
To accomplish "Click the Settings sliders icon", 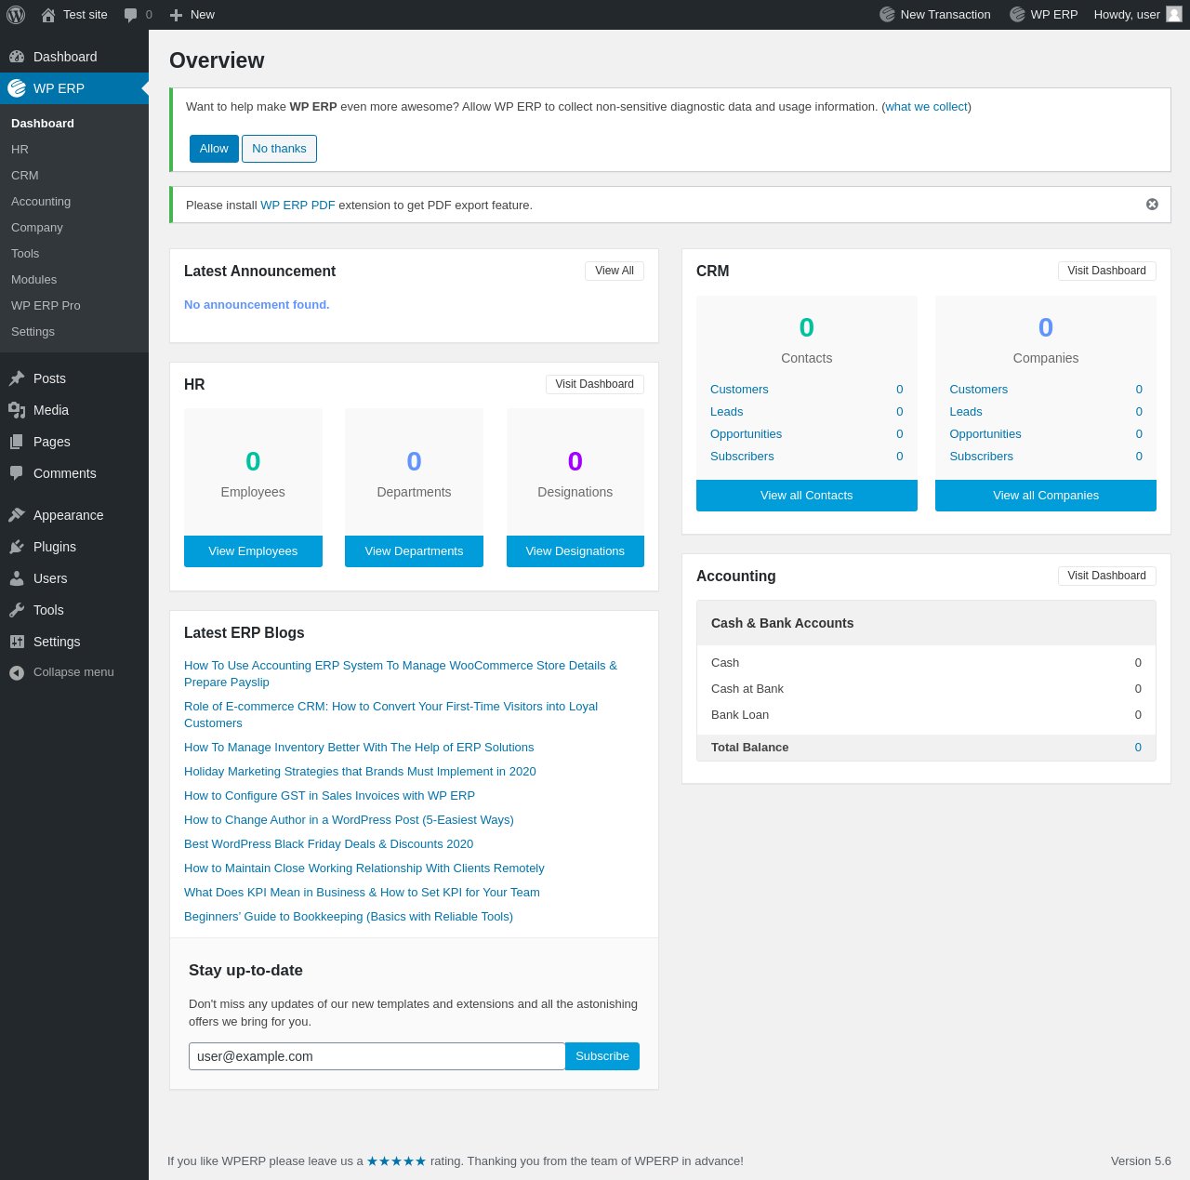I will [x=17, y=642].
